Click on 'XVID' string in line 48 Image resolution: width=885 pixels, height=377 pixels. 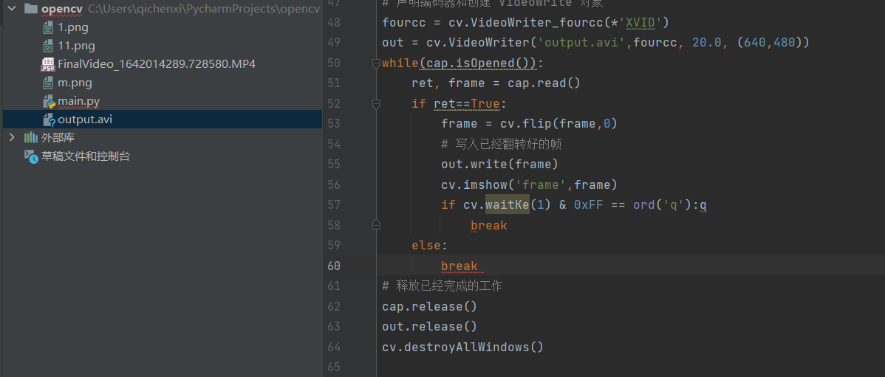(x=640, y=23)
